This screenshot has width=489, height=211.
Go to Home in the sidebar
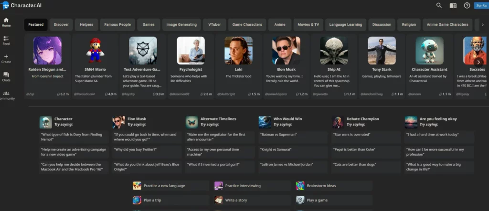coord(6,22)
